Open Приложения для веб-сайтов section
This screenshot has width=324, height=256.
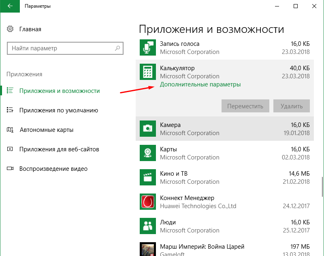coord(59,149)
